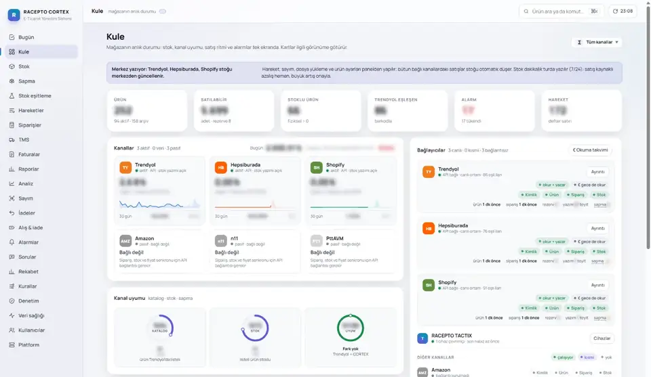Screen dimensions: 651x377
Task: Click the AMZ logo in Kanallar Amazon card
Action: coord(125,241)
